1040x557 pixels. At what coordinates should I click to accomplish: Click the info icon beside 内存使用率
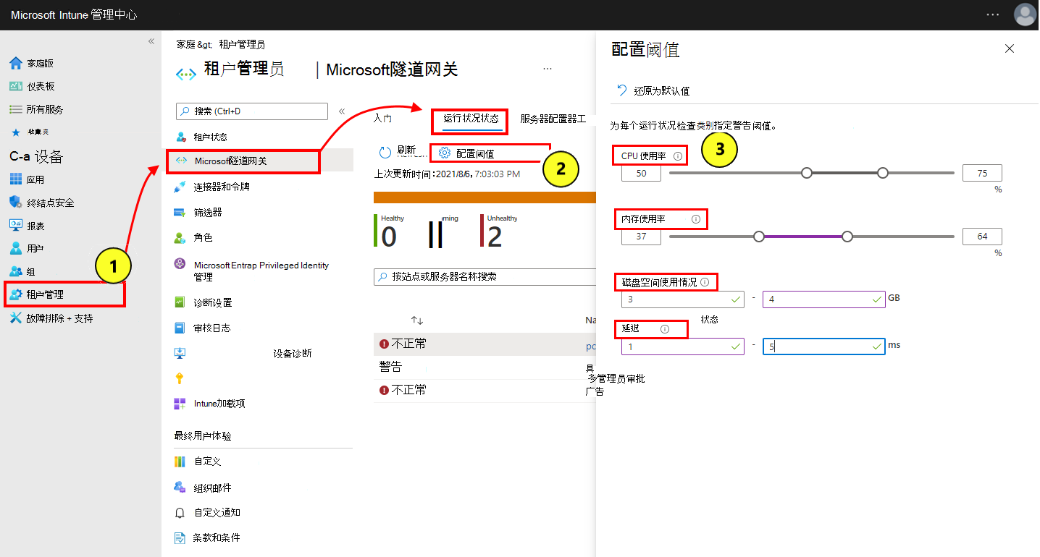[x=696, y=218]
